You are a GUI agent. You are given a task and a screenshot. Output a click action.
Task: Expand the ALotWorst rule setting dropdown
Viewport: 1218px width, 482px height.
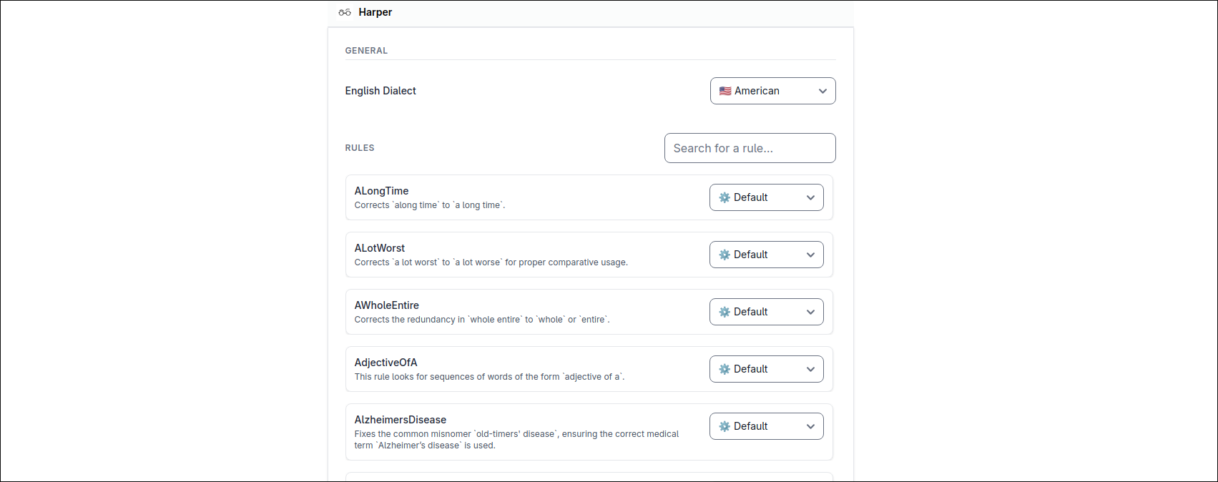[766, 255]
